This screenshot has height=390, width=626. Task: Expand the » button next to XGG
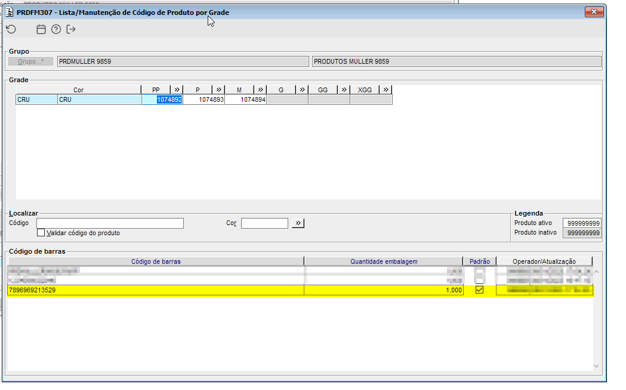[386, 90]
